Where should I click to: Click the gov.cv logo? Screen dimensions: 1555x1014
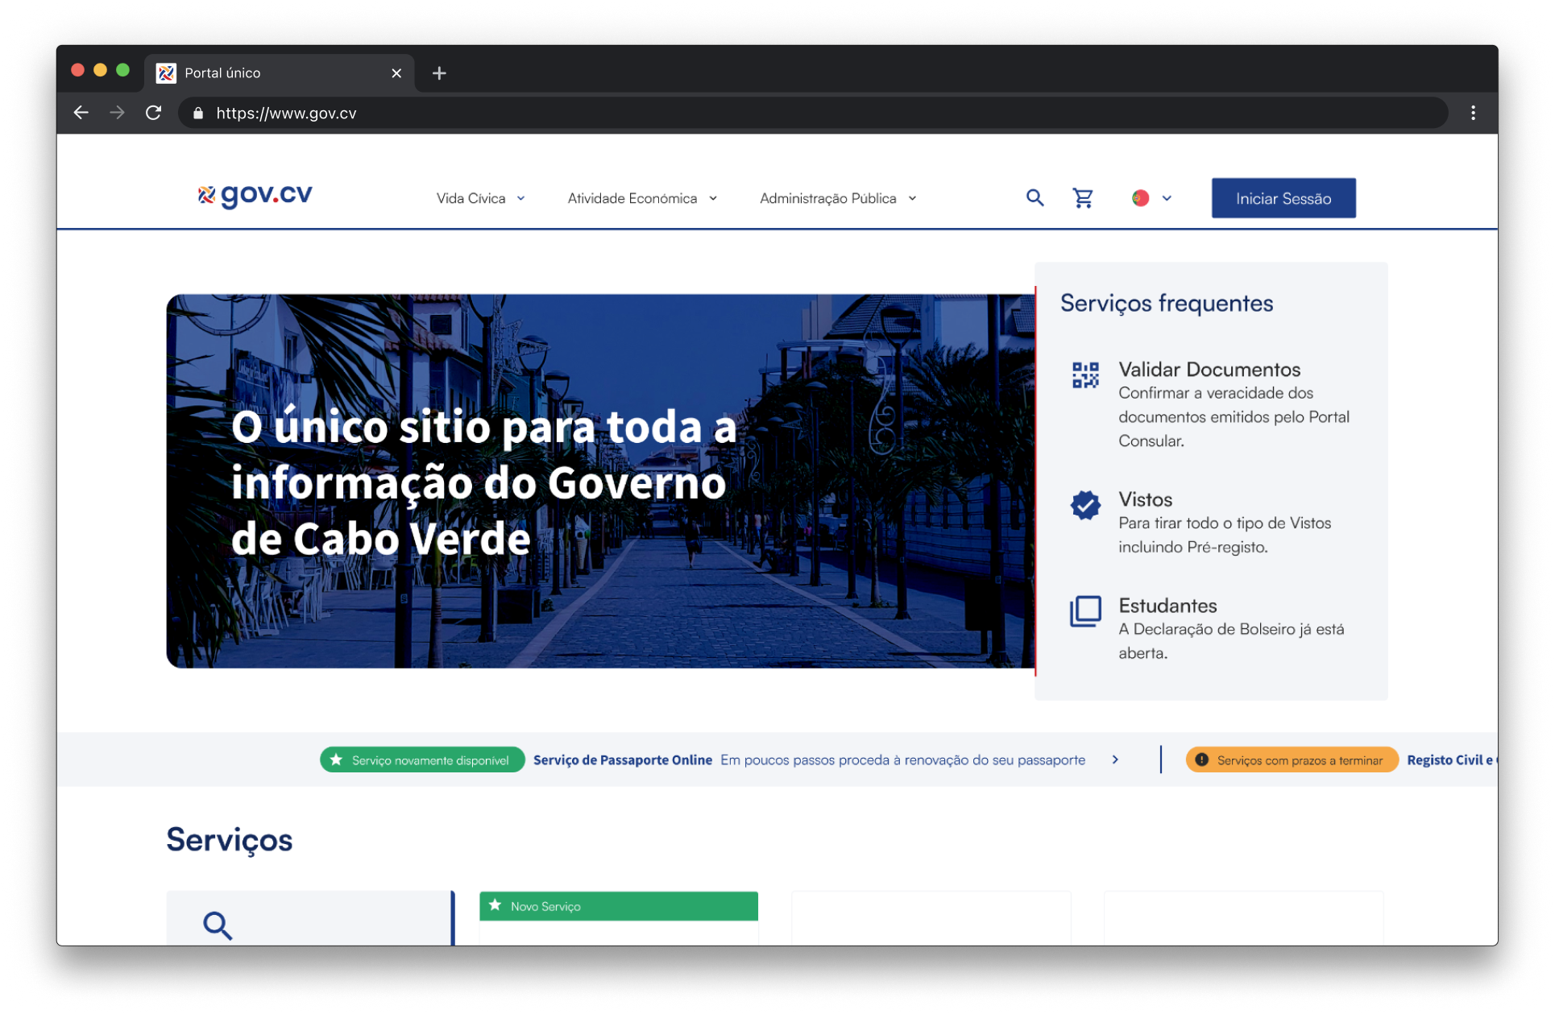click(255, 195)
